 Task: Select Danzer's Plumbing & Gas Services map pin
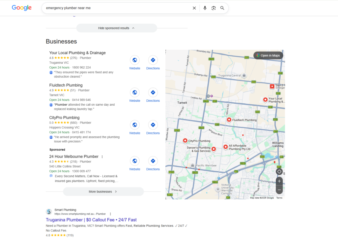coord(214,149)
